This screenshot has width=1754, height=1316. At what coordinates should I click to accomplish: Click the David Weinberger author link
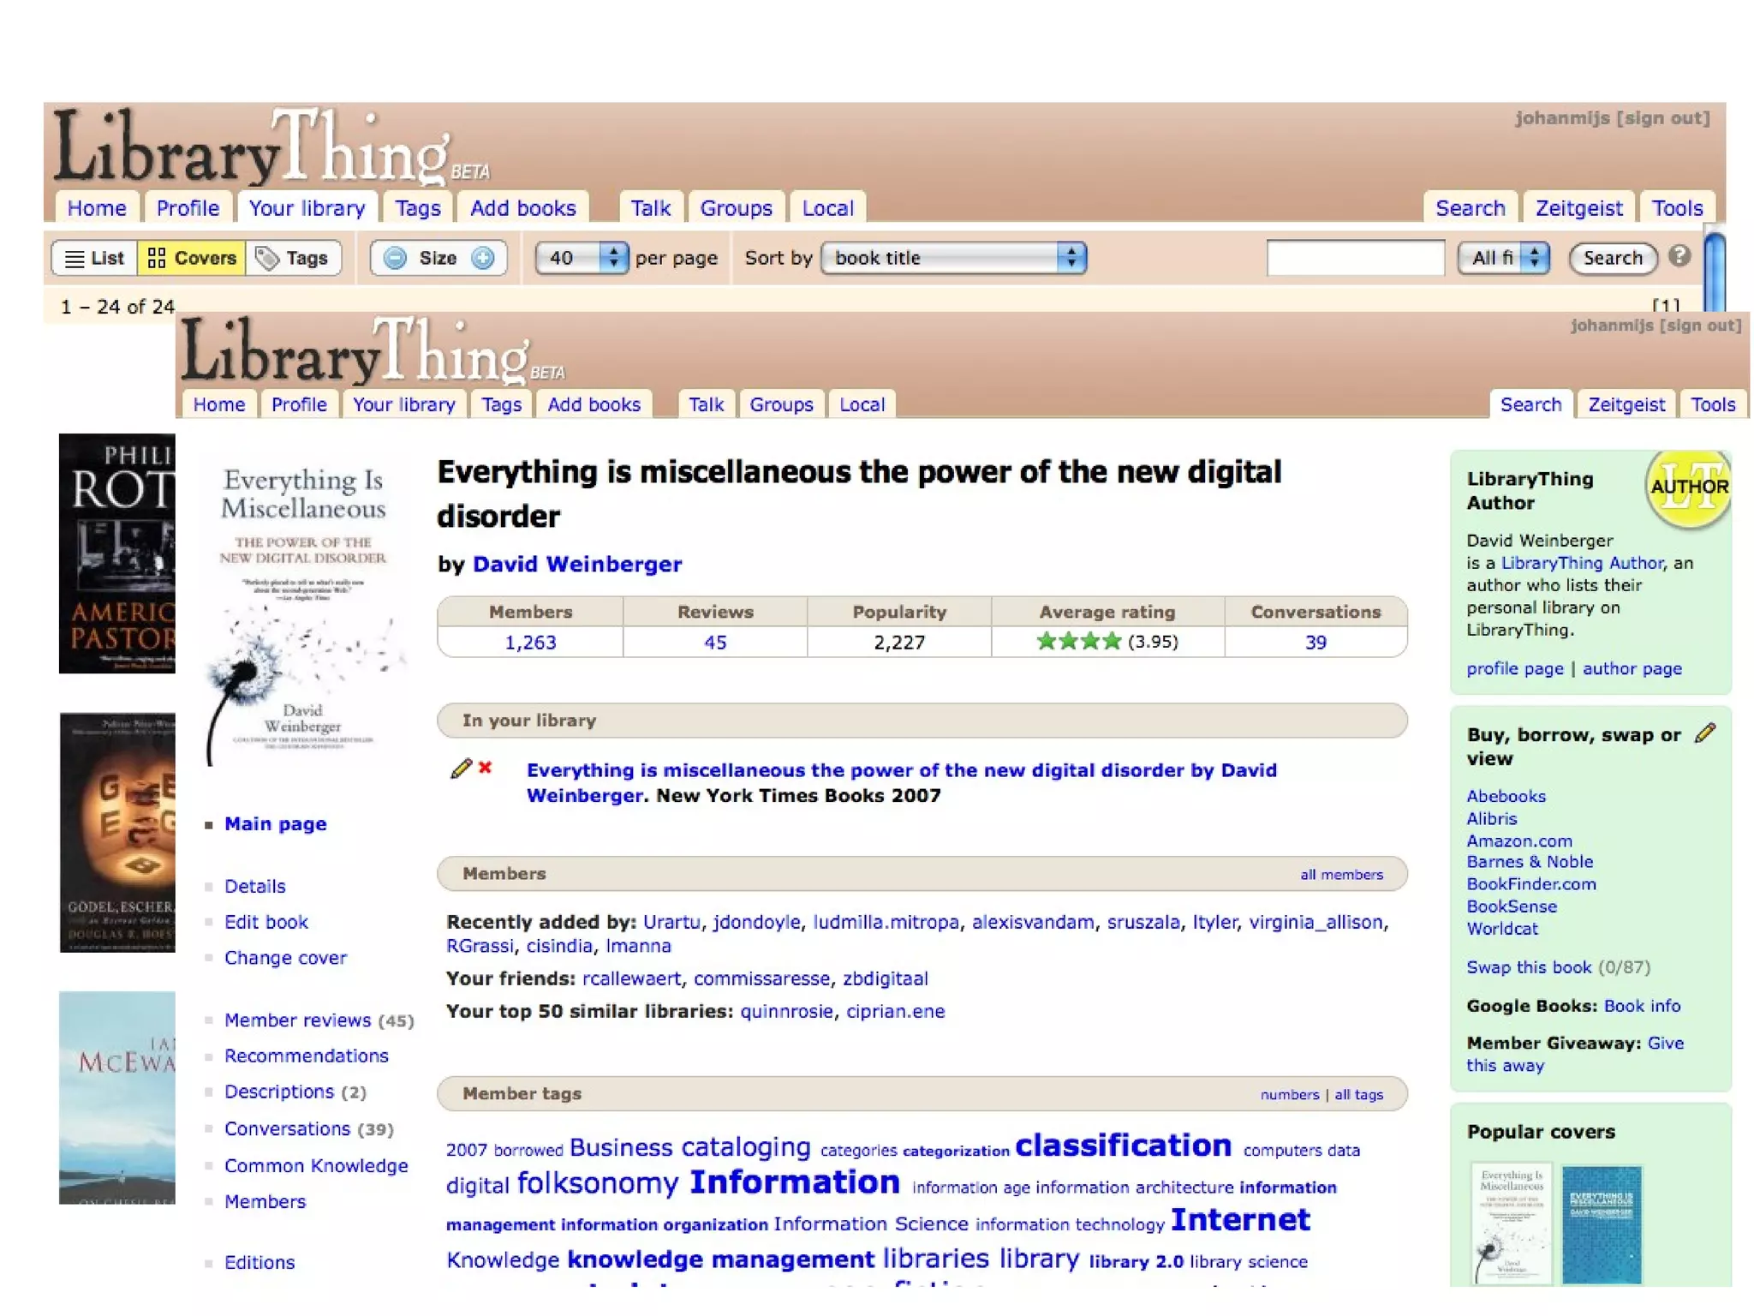(x=576, y=564)
